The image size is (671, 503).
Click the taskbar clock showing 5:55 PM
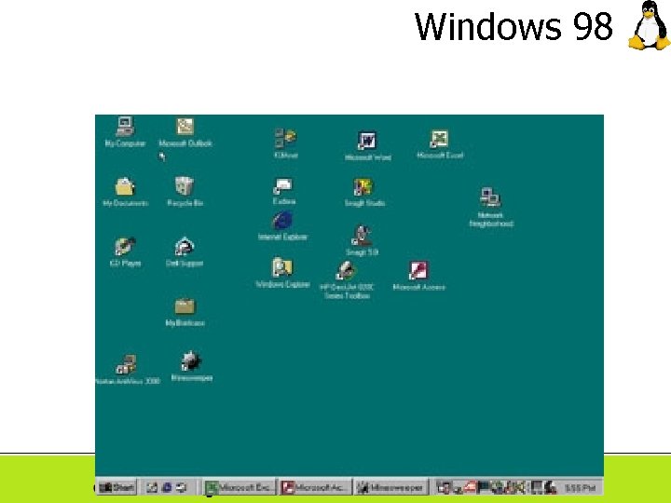pyautogui.click(x=580, y=487)
